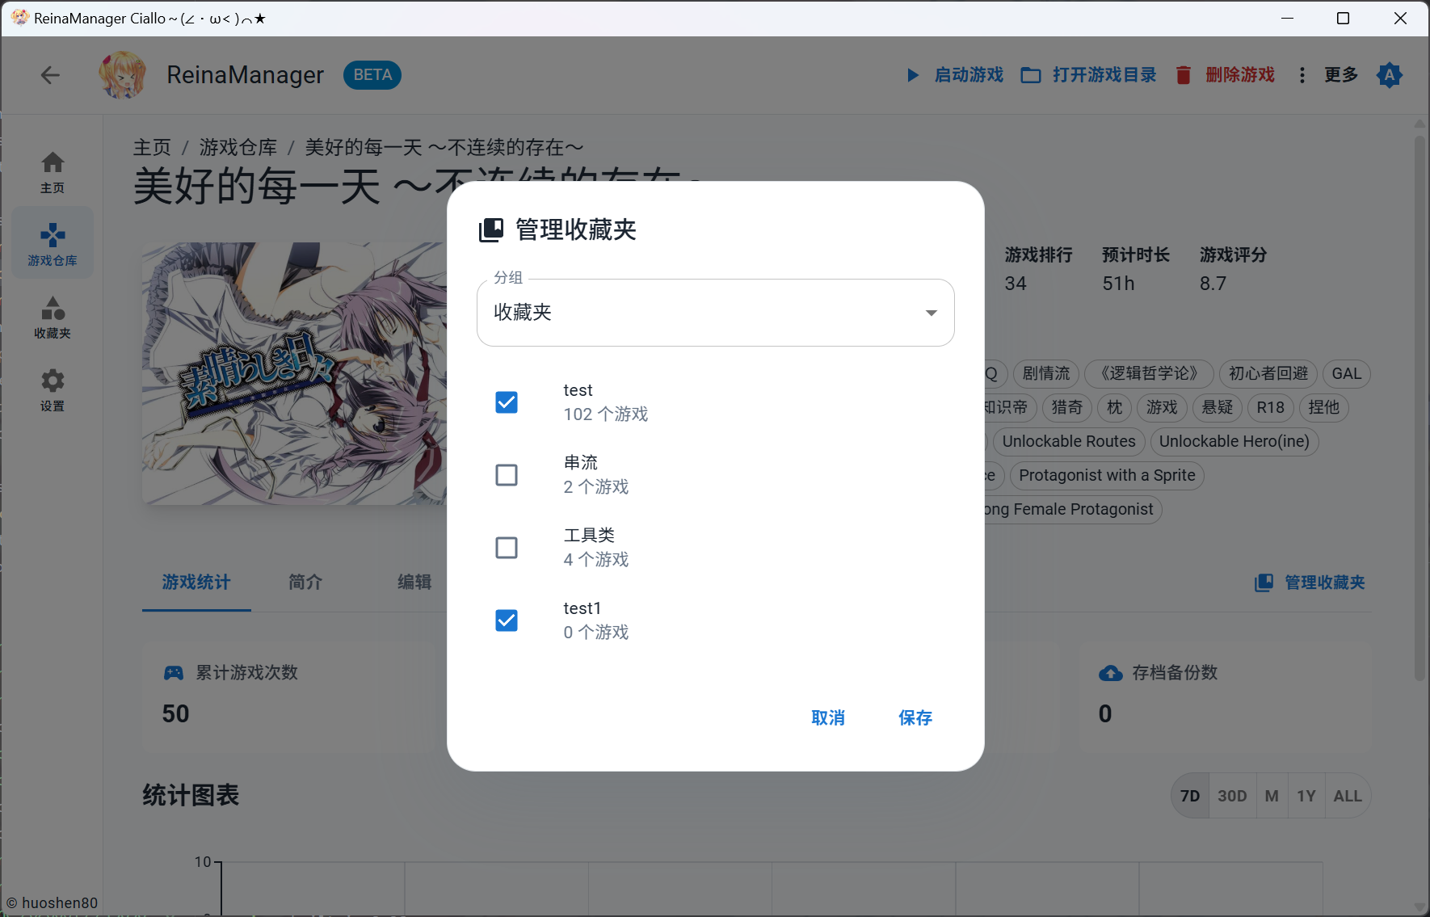The image size is (1430, 917).
Task: Select the ALL chart range
Action: (1348, 796)
